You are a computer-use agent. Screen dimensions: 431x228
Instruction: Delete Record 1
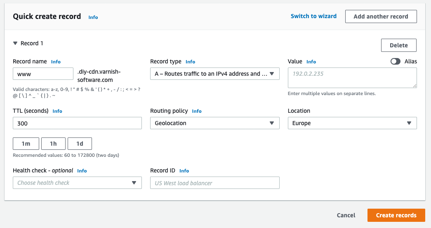point(398,45)
